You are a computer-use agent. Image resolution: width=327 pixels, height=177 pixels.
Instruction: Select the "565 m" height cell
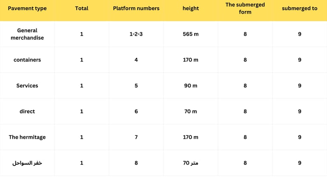click(x=191, y=34)
